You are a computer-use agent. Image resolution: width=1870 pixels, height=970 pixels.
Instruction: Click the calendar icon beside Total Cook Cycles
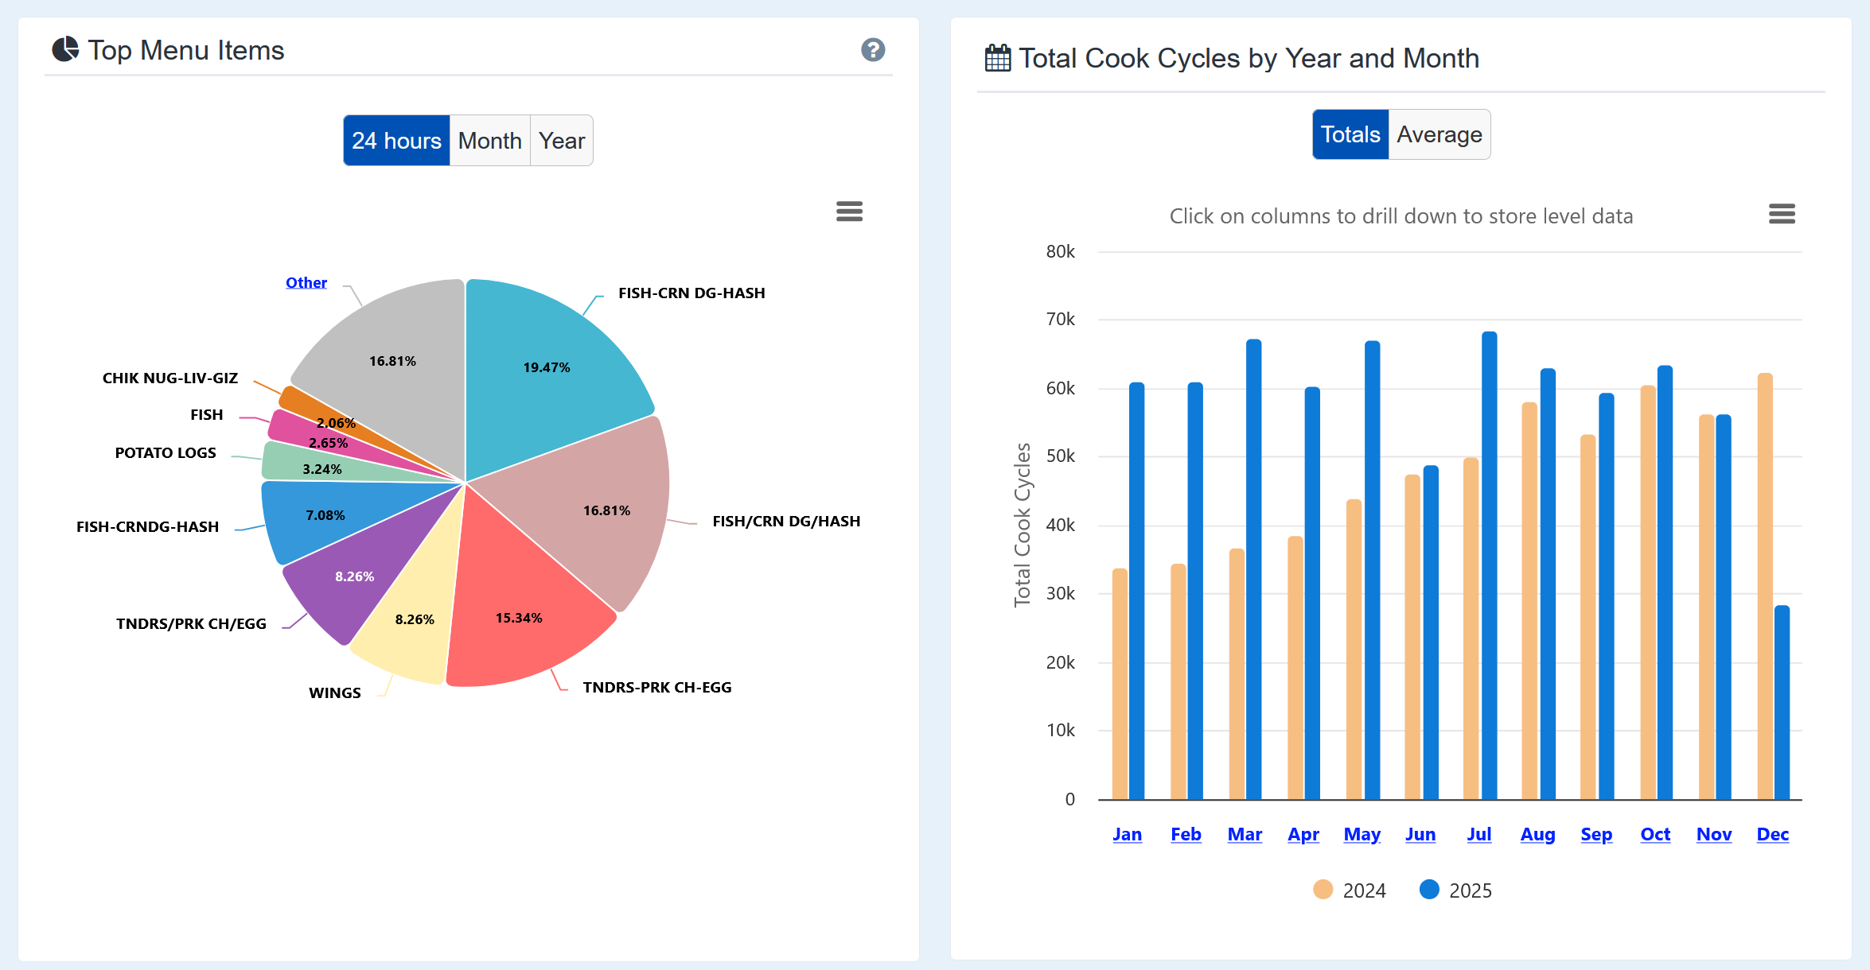click(997, 58)
